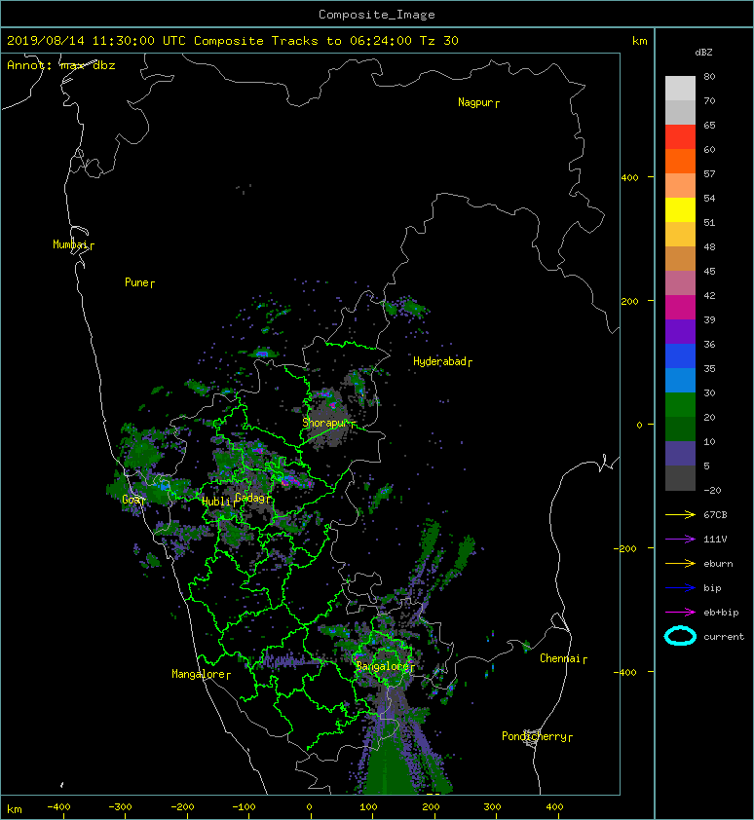Select the magenta swatch on the dBZ scale

click(x=680, y=307)
